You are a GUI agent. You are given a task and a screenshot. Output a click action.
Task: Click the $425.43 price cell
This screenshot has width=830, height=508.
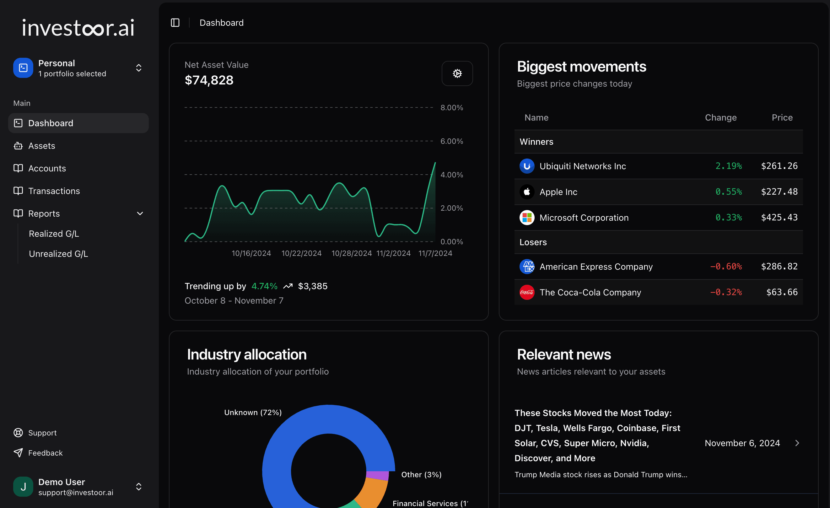click(779, 218)
